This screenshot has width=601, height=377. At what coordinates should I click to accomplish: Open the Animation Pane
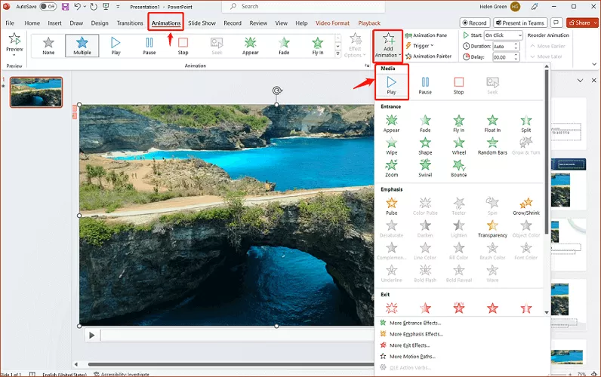point(427,35)
